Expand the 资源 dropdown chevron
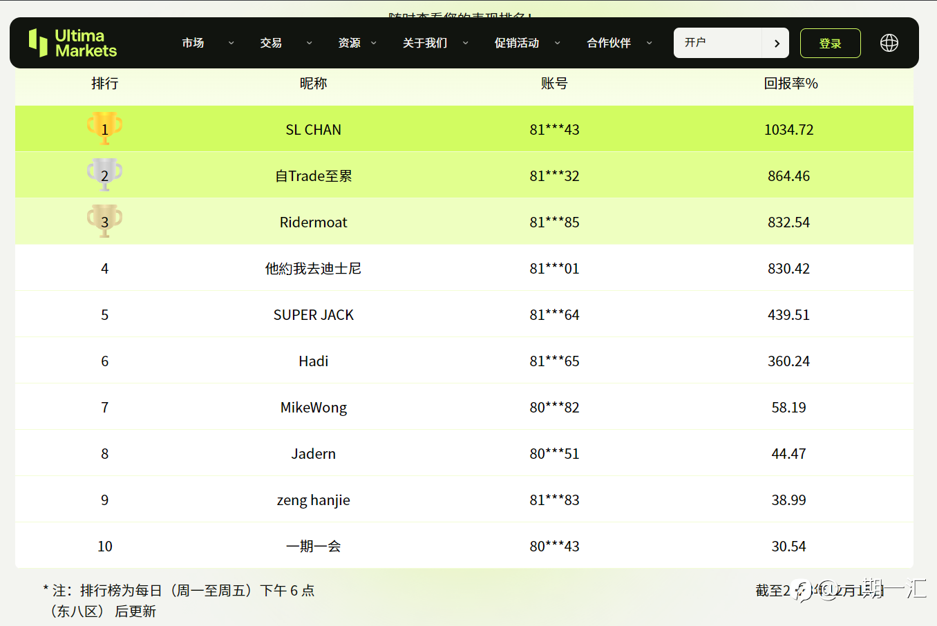The image size is (937, 626). (x=374, y=43)
